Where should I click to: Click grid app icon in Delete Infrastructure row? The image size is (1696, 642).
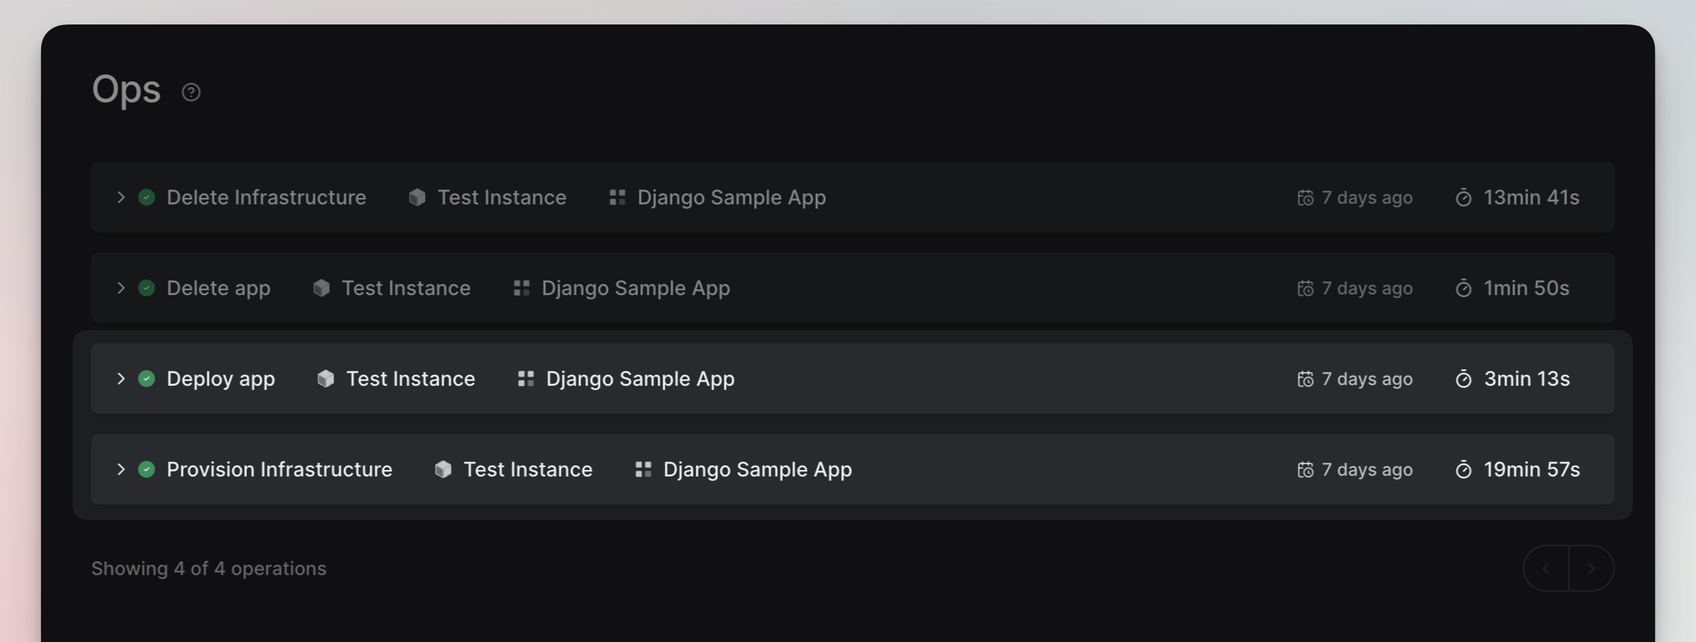click(617, 197)
